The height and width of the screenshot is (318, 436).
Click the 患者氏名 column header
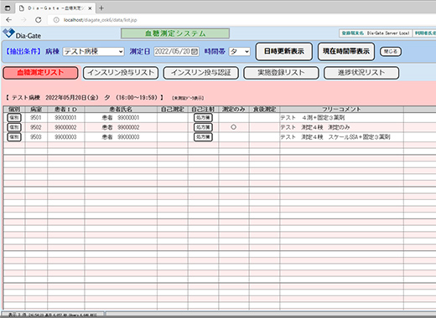pos(121,109)
